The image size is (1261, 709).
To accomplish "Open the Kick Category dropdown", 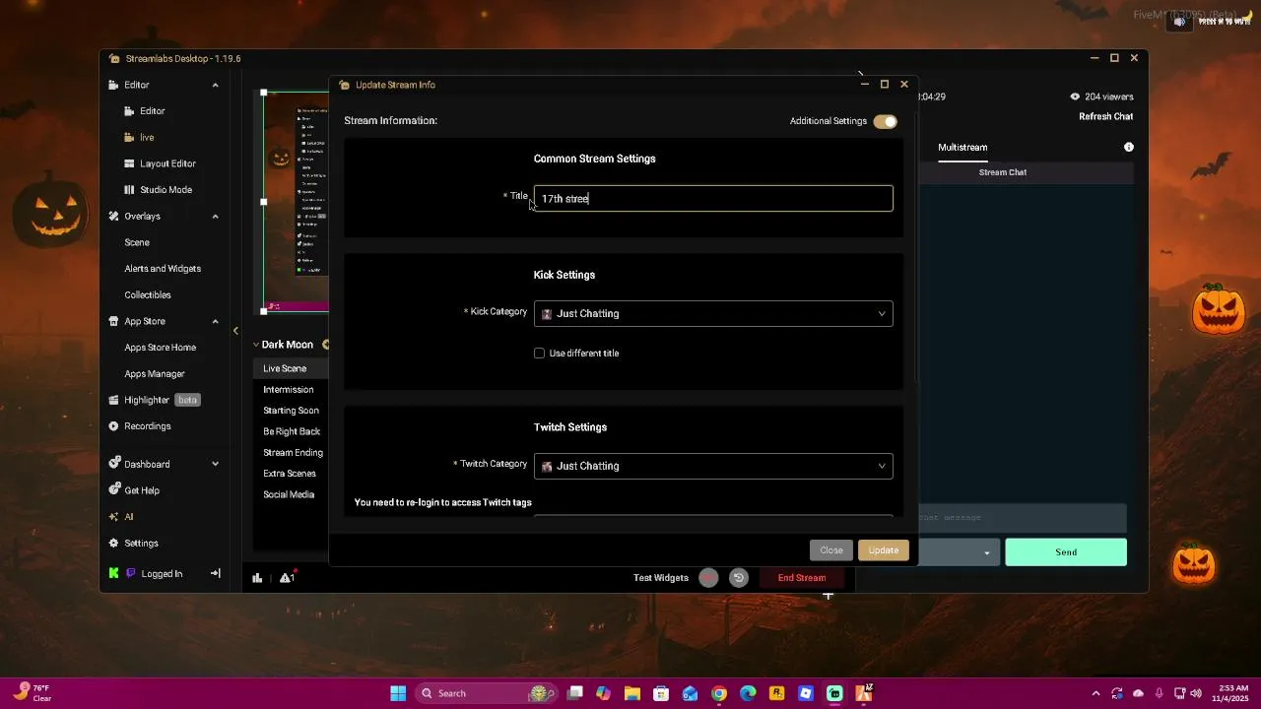I will pyautogui.click(x=713, y=313).
